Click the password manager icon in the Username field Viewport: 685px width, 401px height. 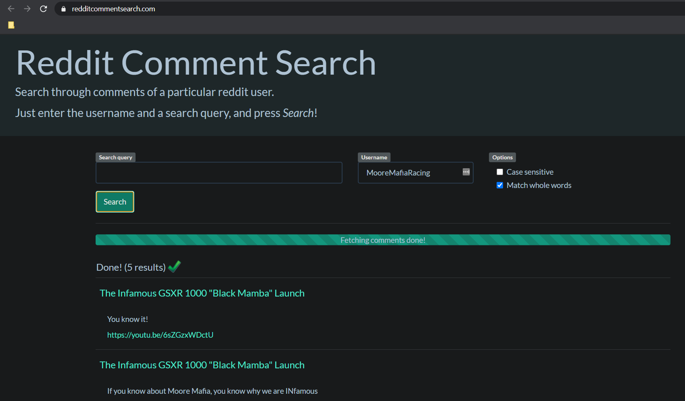point(466,172)
